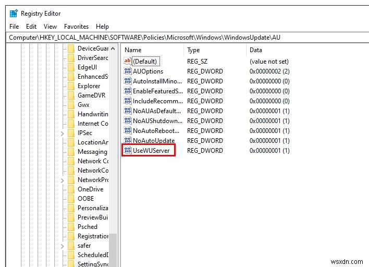The width and height of the screenshot is (369, 267).
Task: Select the EnableFeaturedS... DWORD icon
Action: [128, 91]
